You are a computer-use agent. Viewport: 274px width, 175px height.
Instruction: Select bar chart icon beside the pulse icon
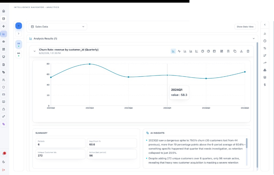pyautogui.click(x=185, y=51)
